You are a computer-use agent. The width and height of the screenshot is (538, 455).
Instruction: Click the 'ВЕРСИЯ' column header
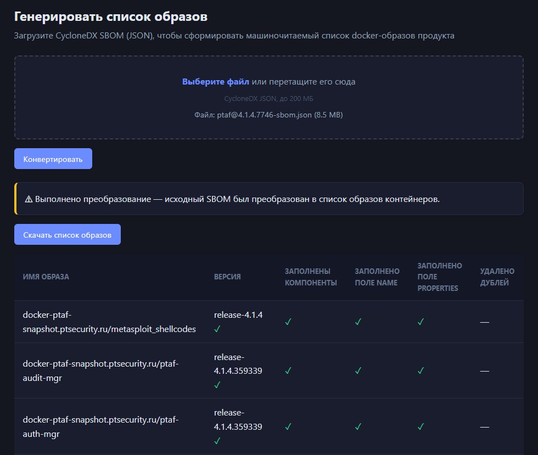tap(227, 277)
